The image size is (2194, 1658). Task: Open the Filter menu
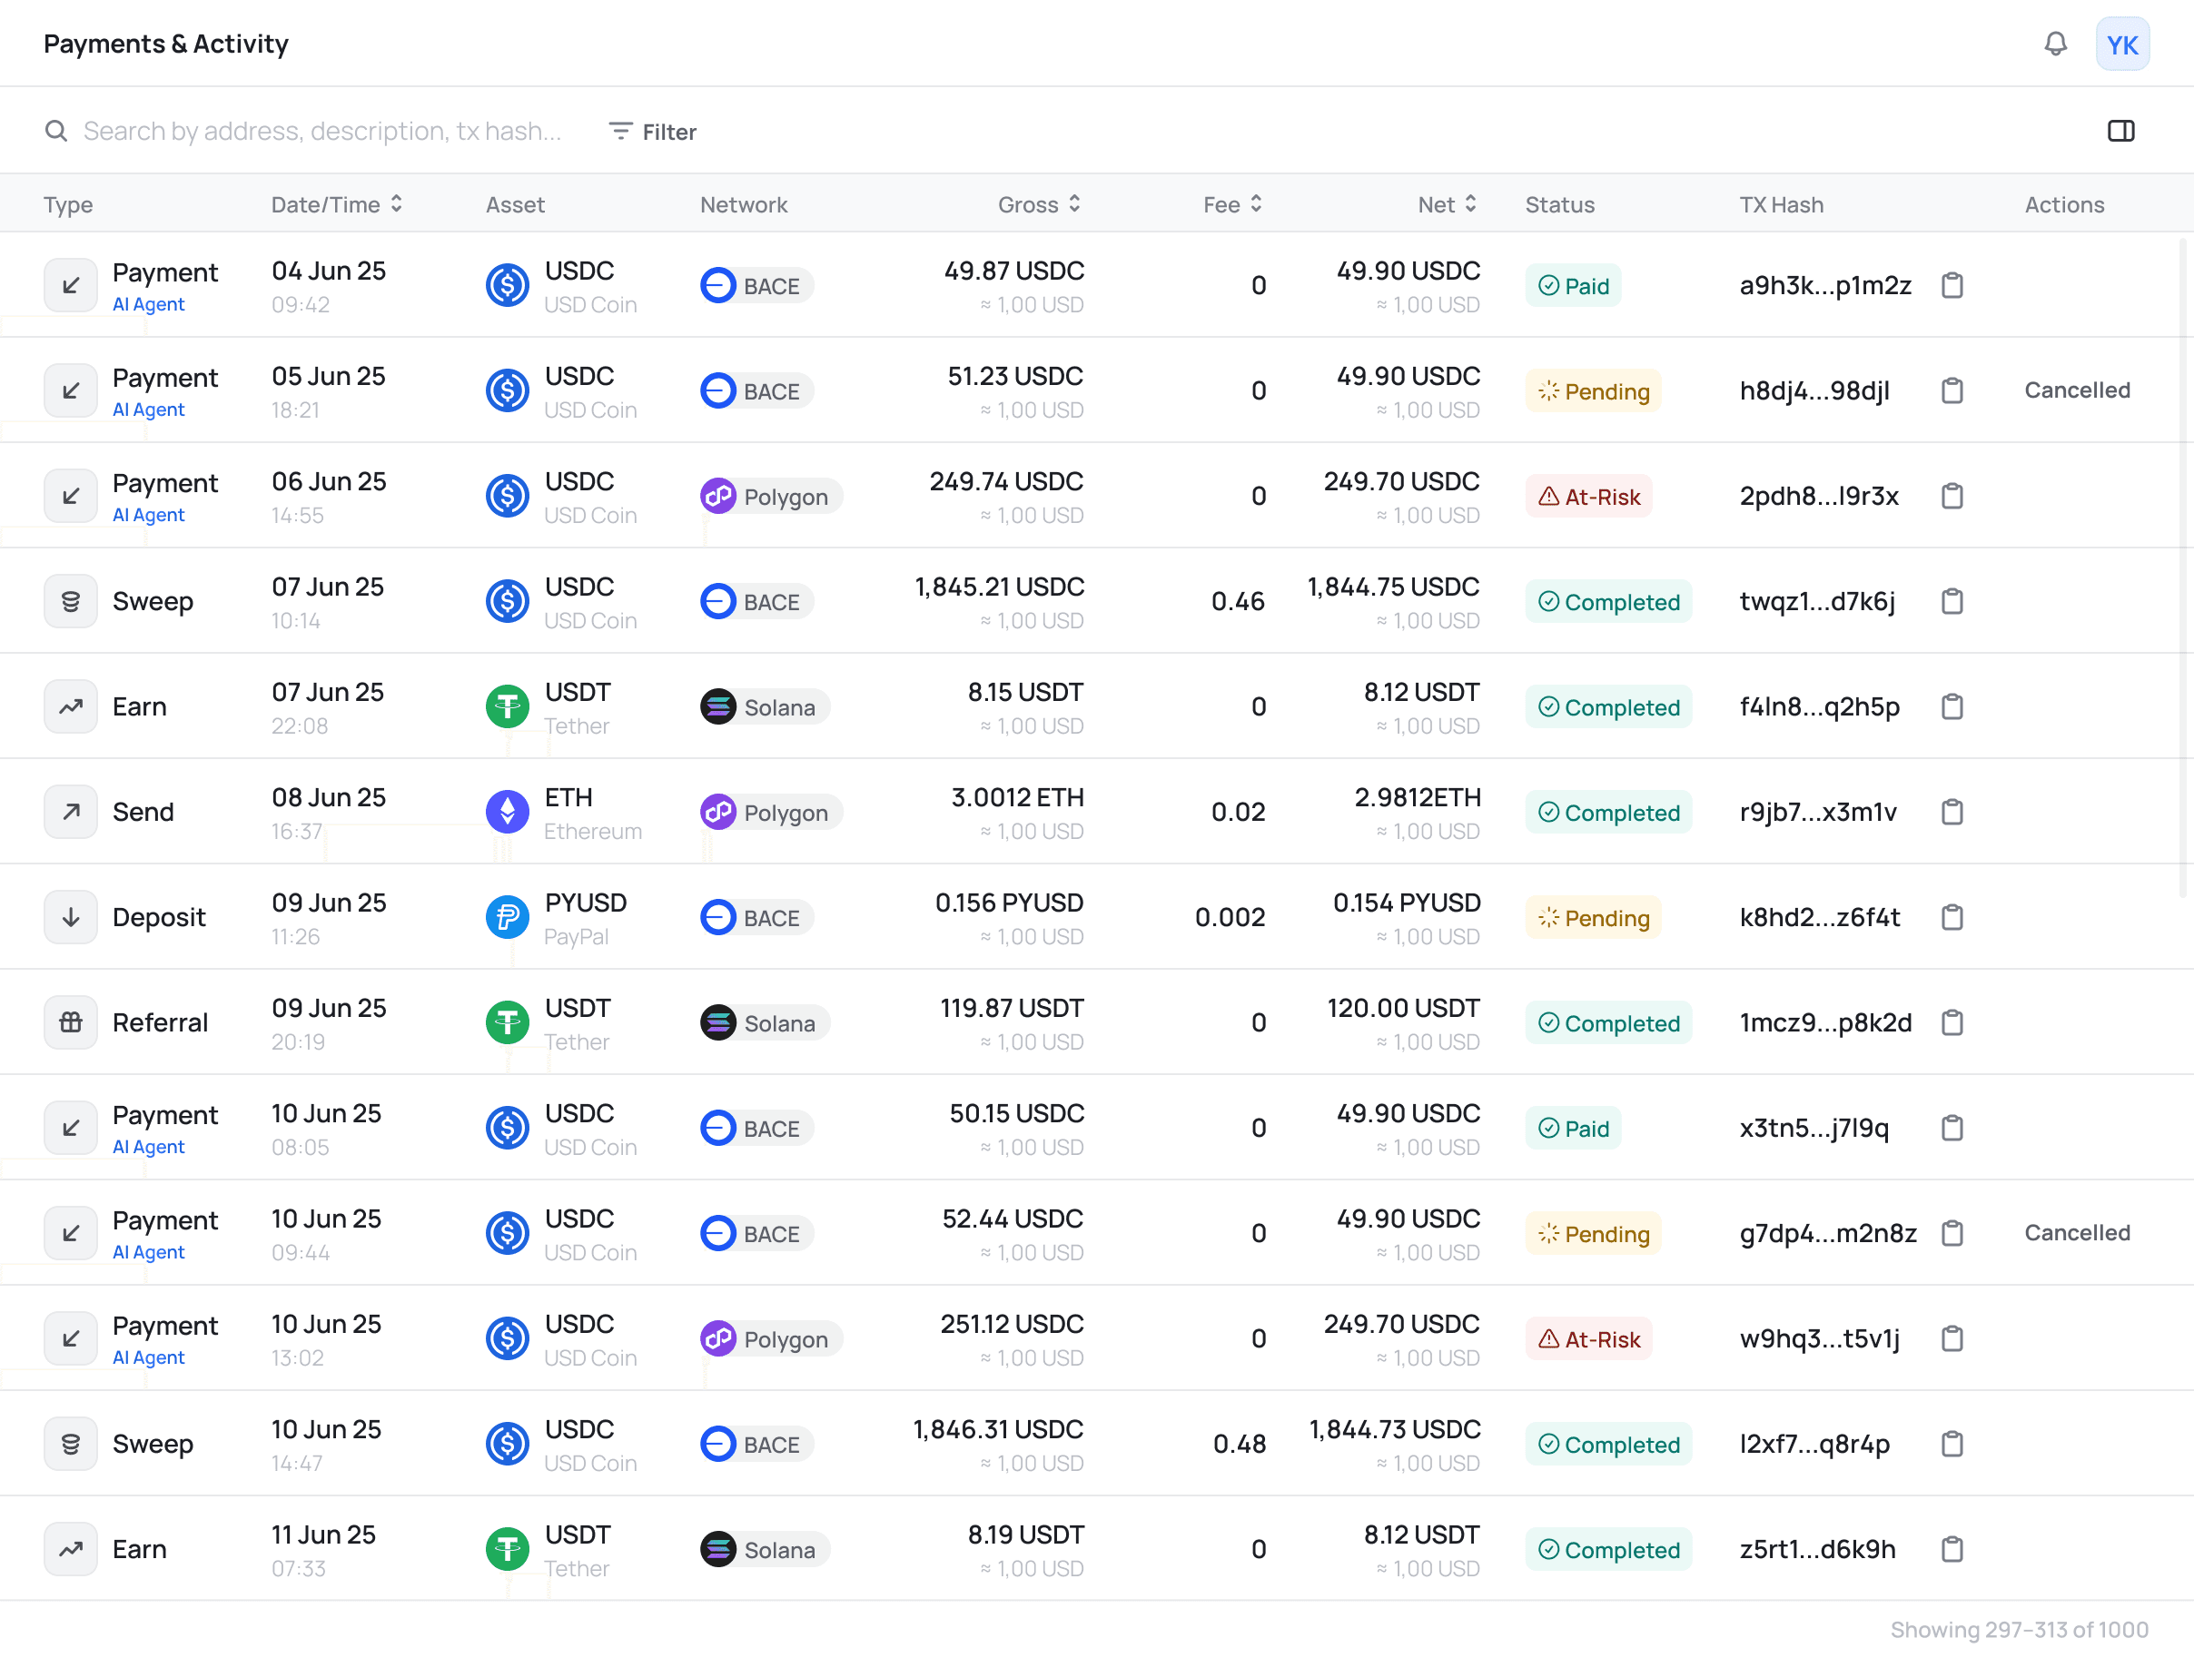point(652,131)
